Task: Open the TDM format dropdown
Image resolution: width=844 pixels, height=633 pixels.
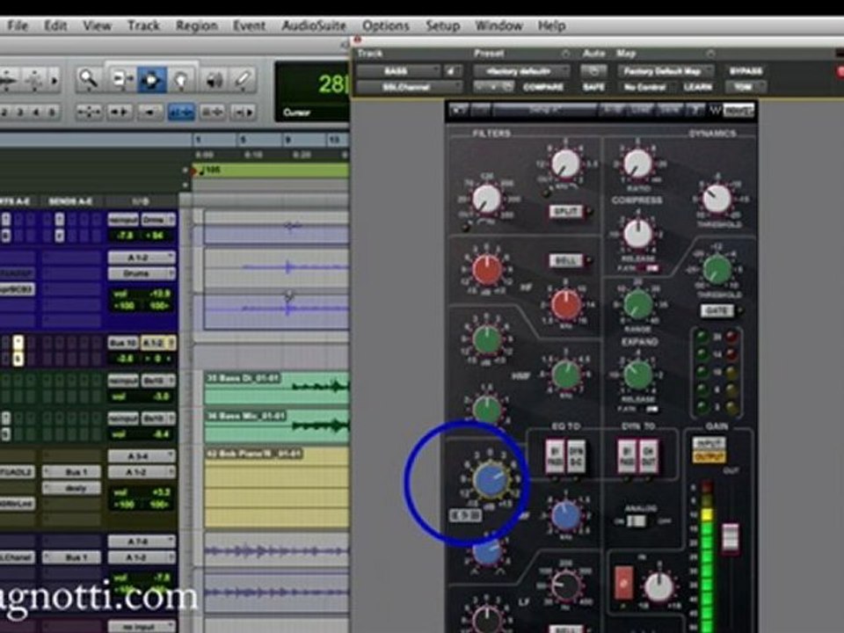Action: 745,87
